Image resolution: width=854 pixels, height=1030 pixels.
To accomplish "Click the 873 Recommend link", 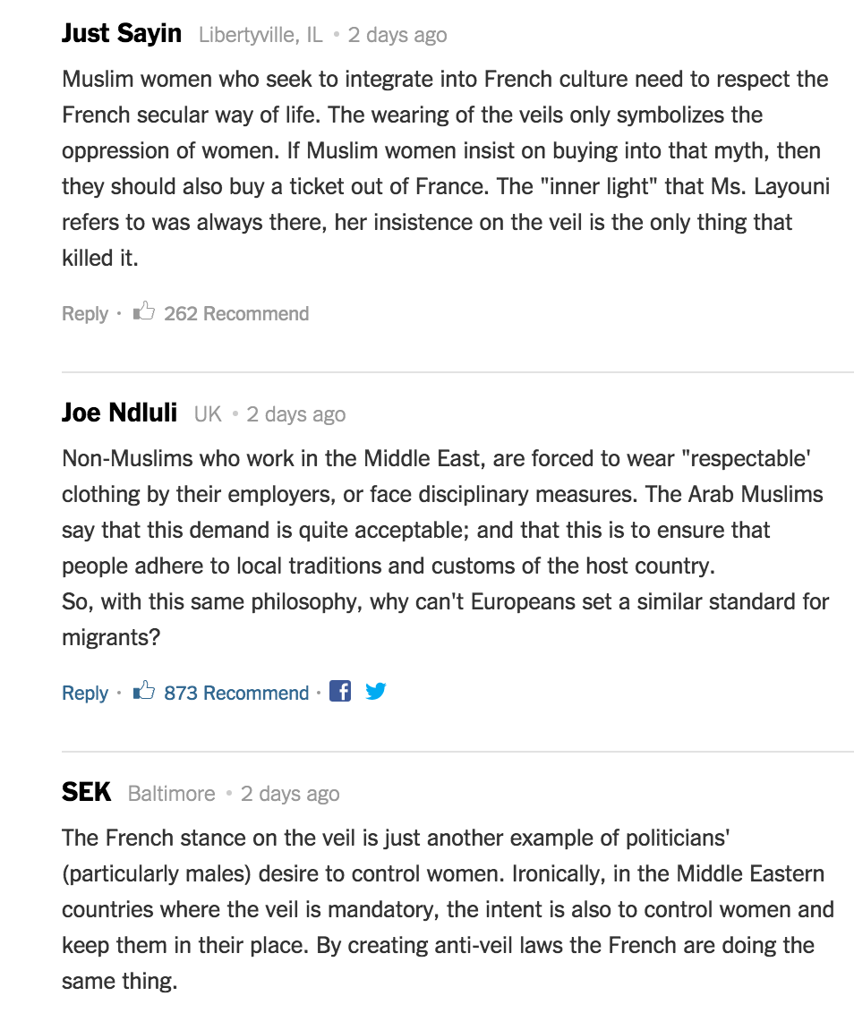I will (x=236, y=694).
